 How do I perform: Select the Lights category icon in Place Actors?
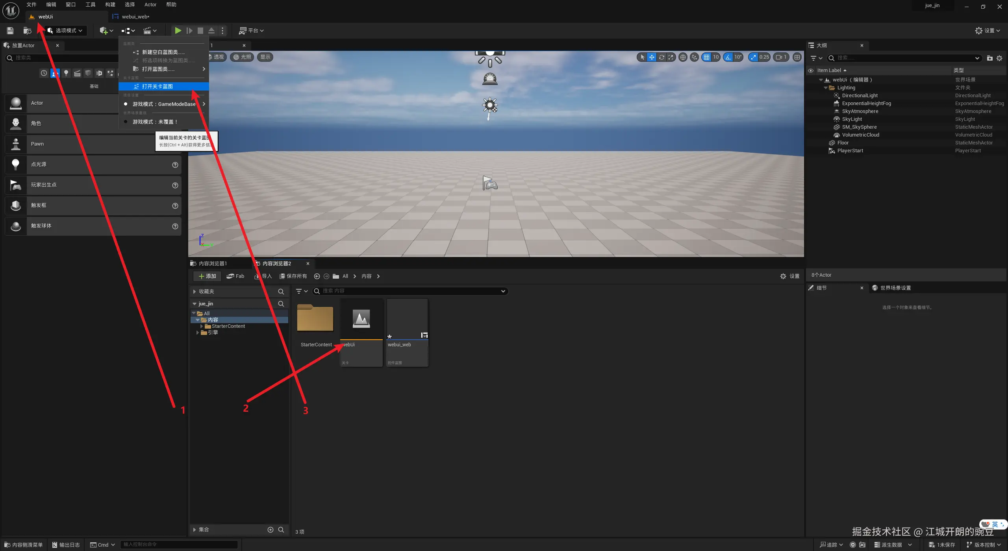coord(66,73)
